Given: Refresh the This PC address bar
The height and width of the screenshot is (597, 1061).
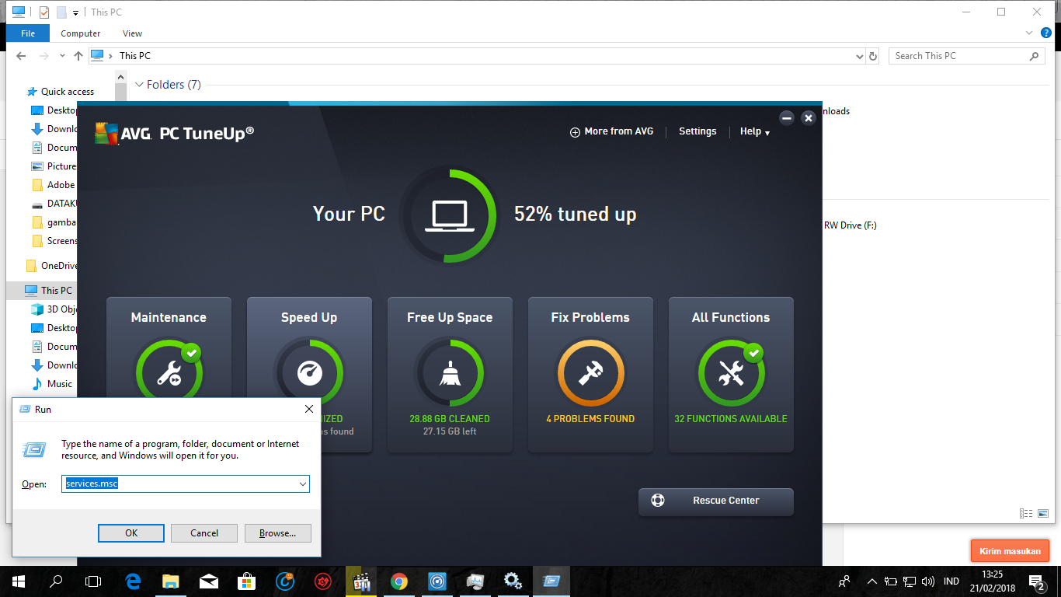Looking at the screenshot, I should [873, 56].
